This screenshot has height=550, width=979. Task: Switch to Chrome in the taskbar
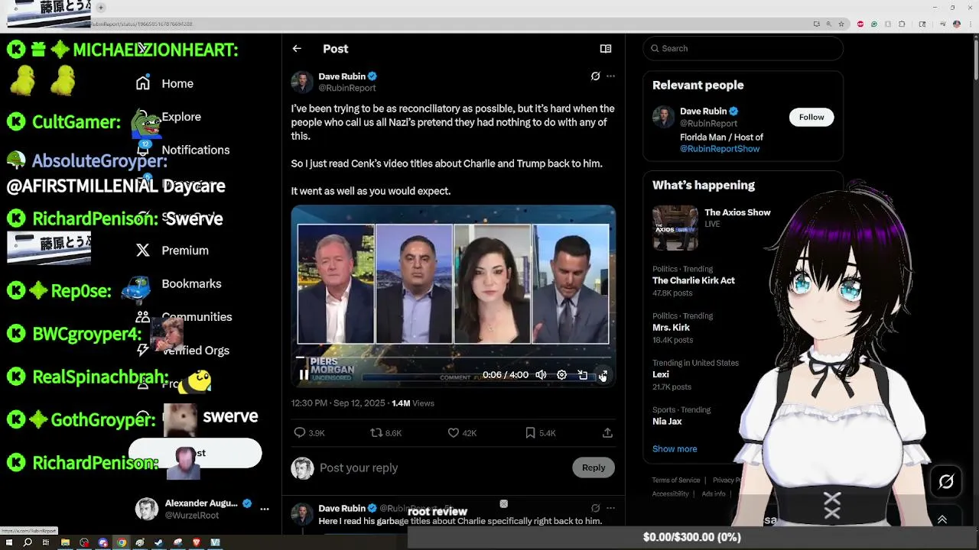coord(121,542)
